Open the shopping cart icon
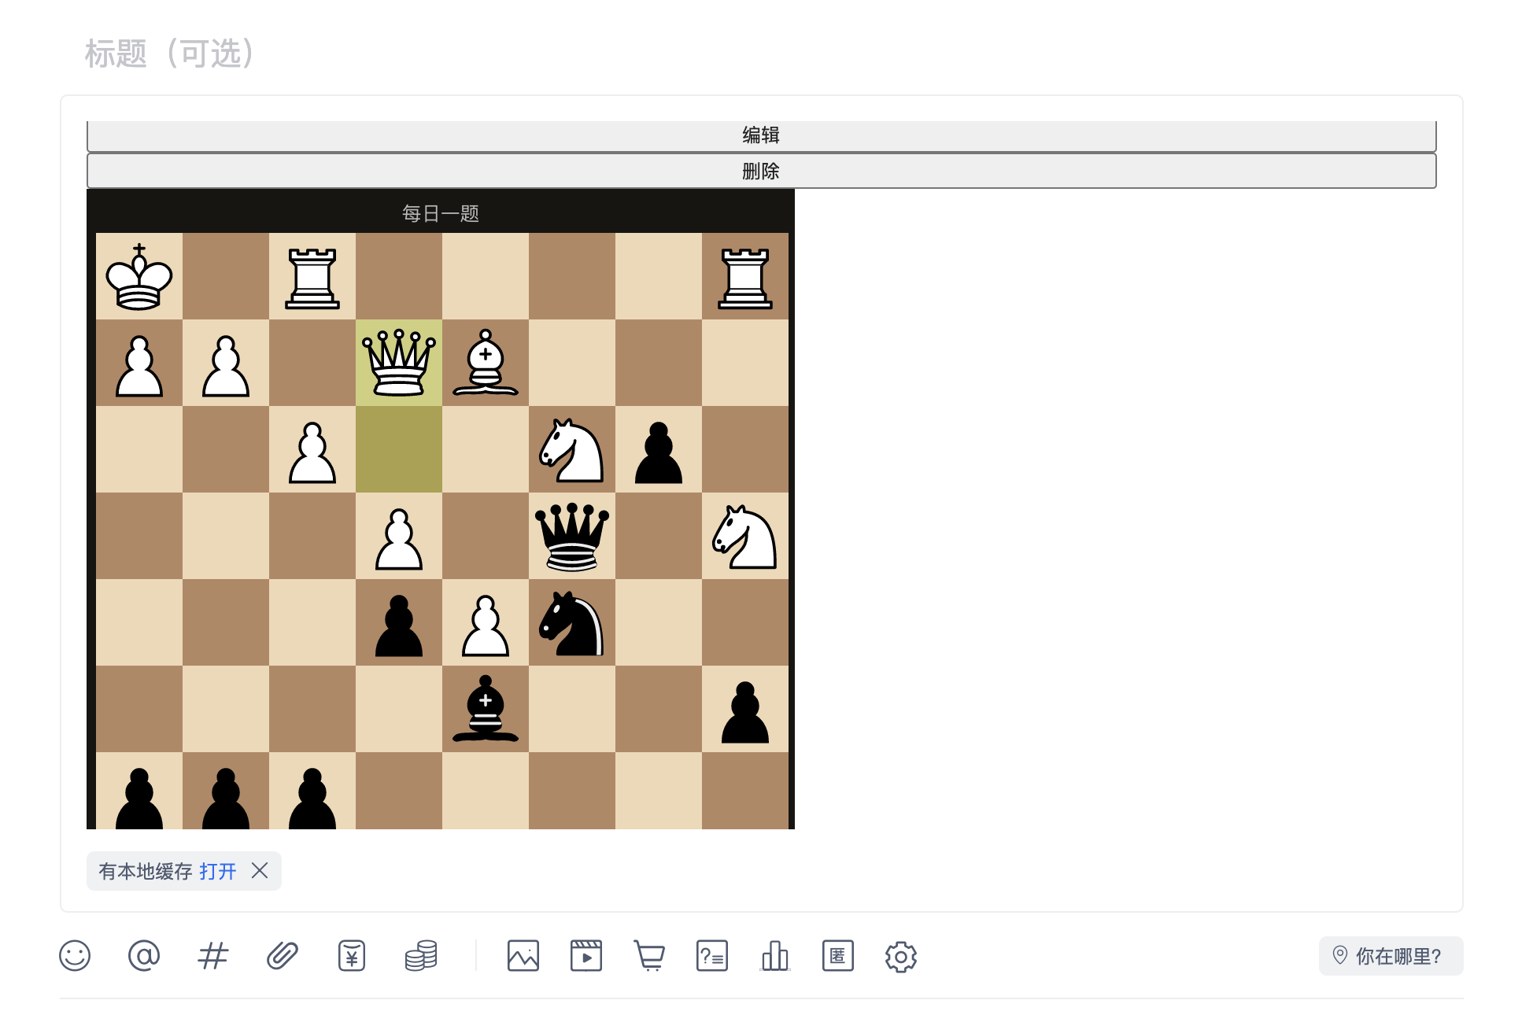This screenshot has height=1026, width=1533. (649, 956)
